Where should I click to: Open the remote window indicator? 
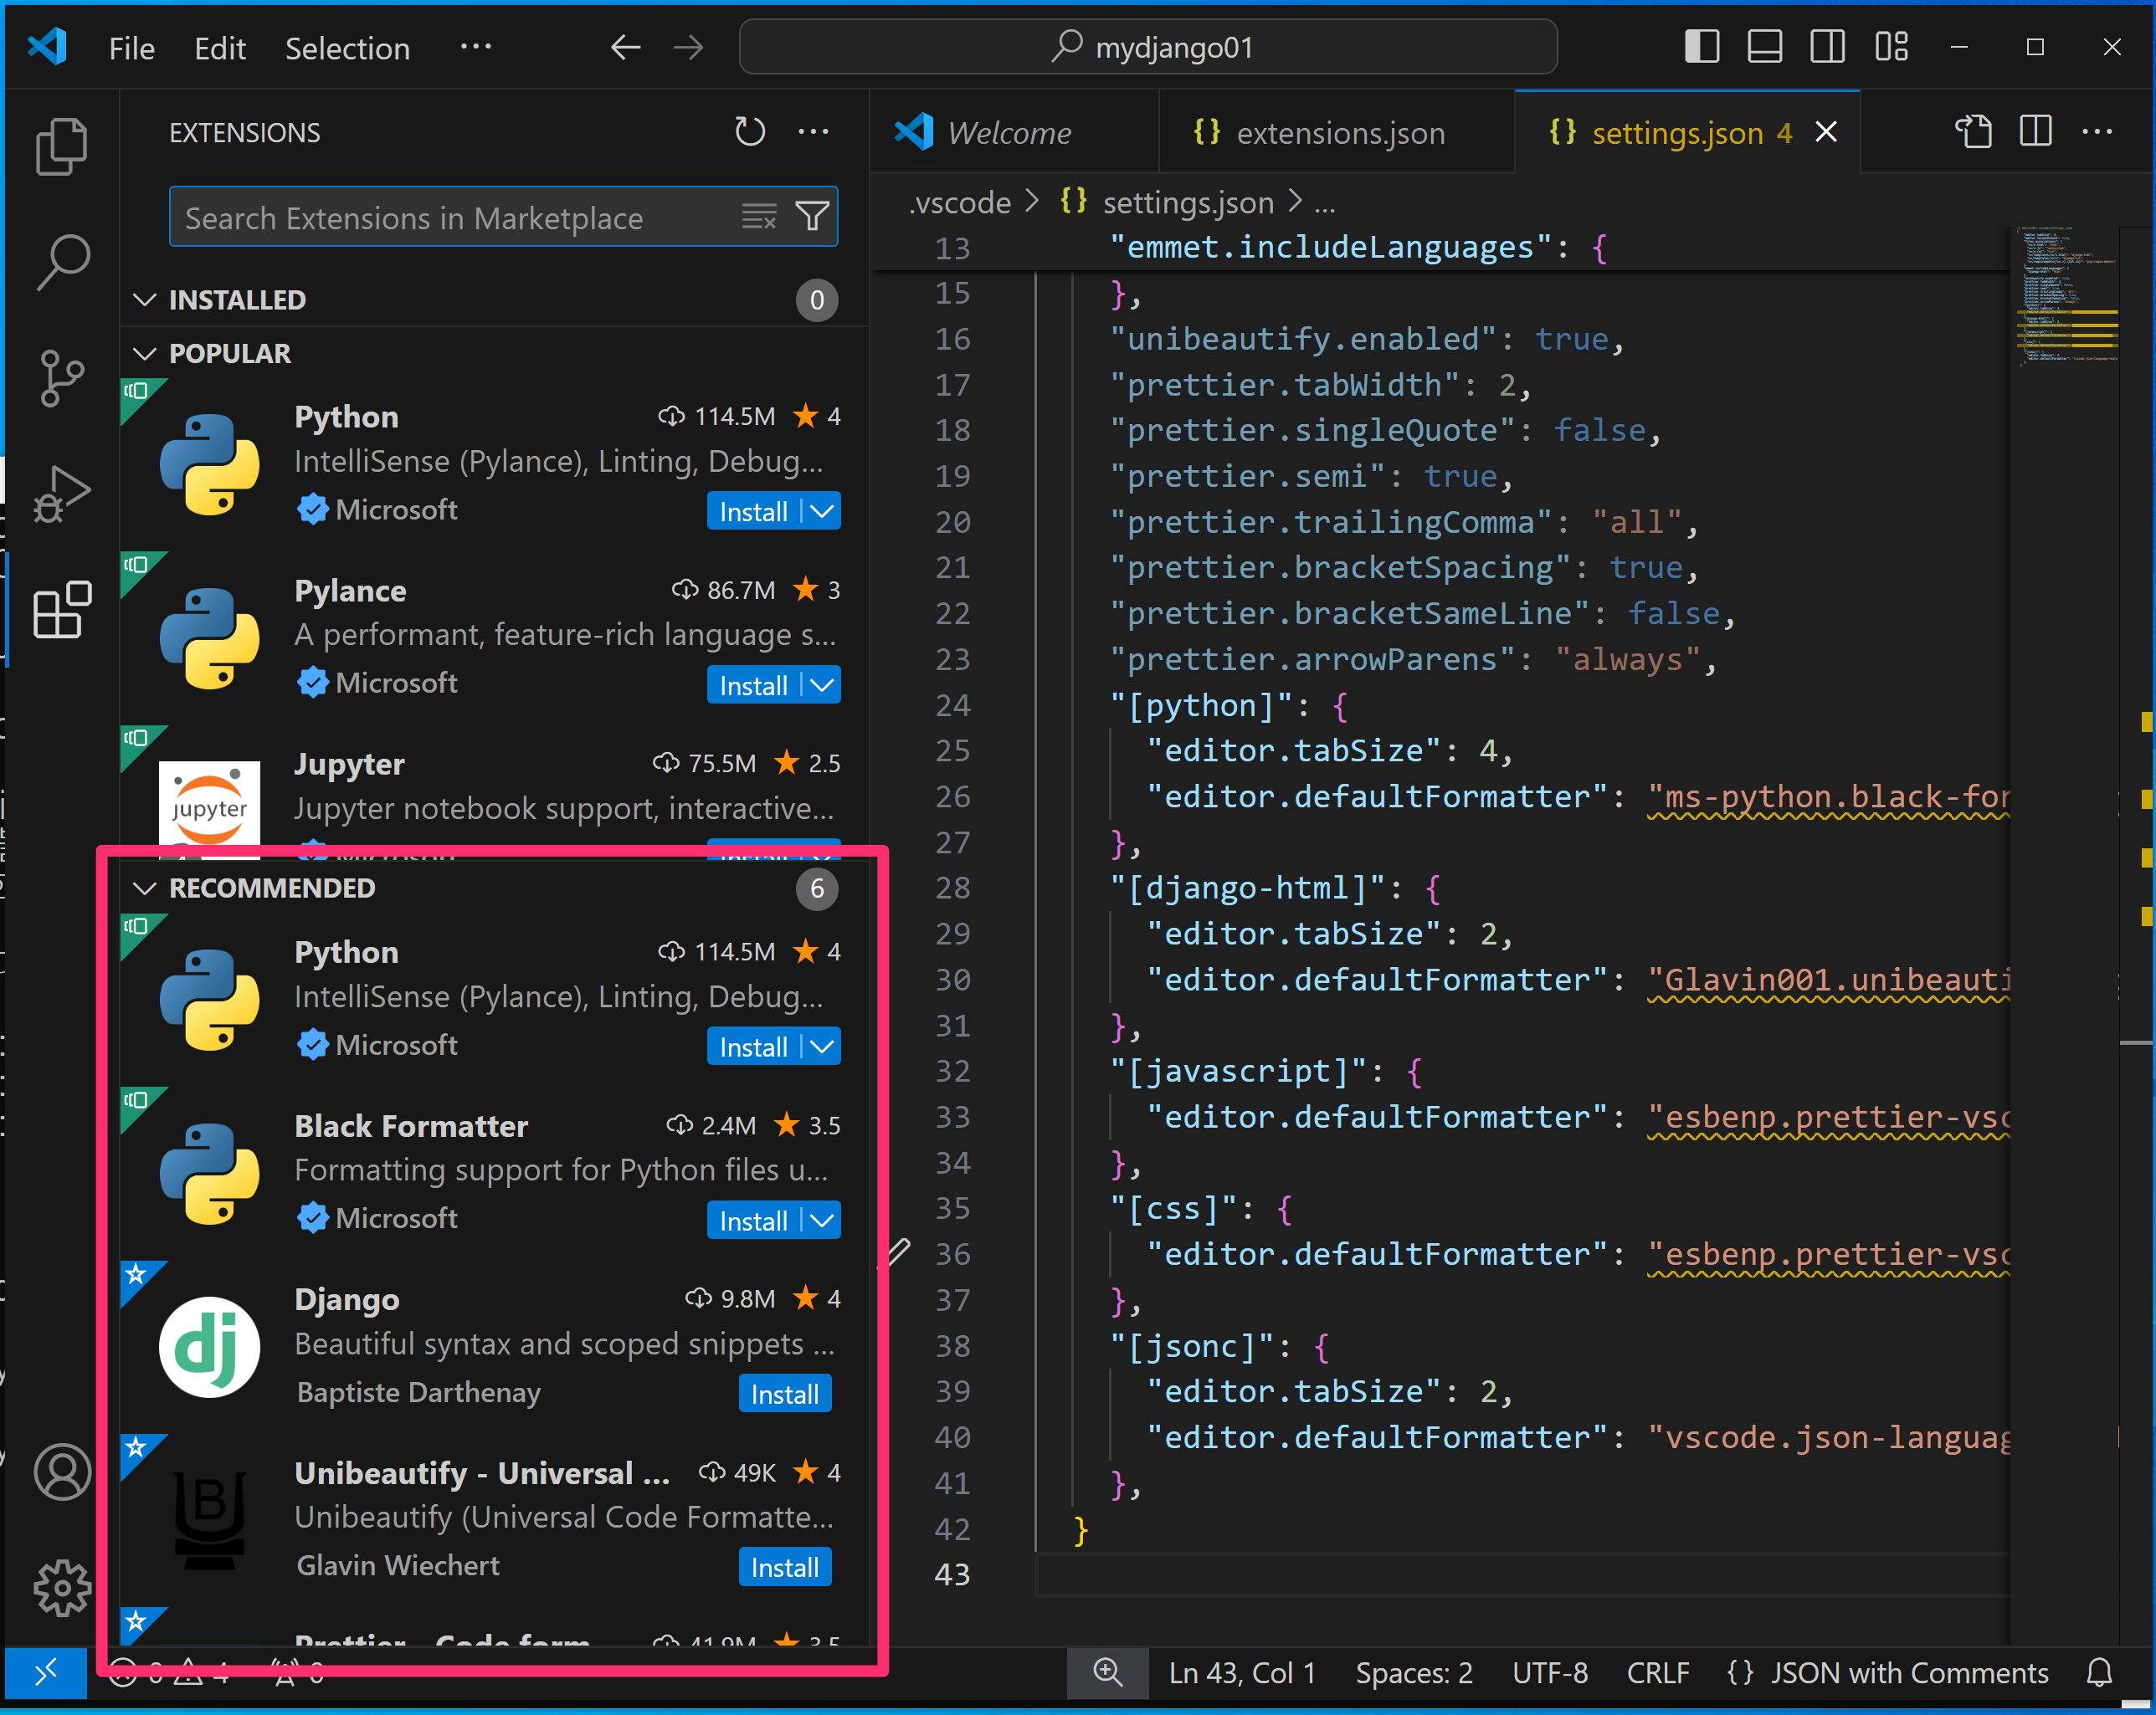point(46,1672)
